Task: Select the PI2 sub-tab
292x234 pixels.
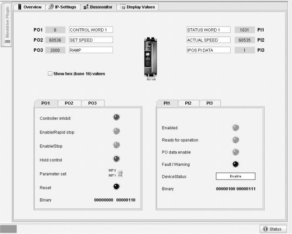Action: click(188, 103)
